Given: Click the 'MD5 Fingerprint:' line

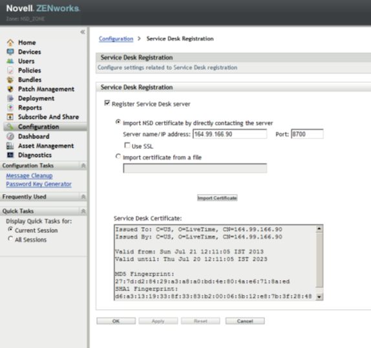Looking at the screenshot, I should point(145,274).
